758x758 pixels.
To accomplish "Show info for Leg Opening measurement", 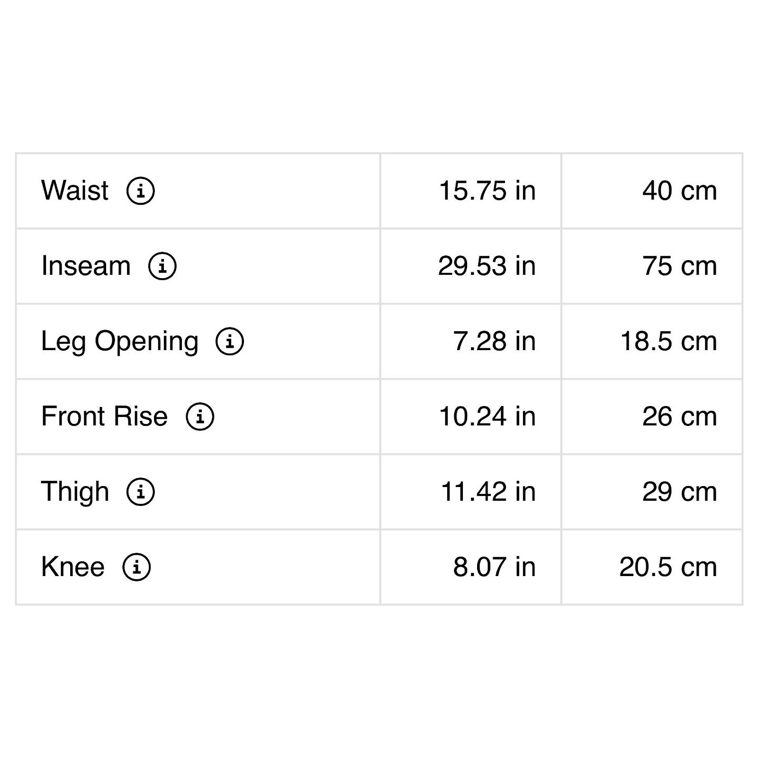I will [230, 341].
